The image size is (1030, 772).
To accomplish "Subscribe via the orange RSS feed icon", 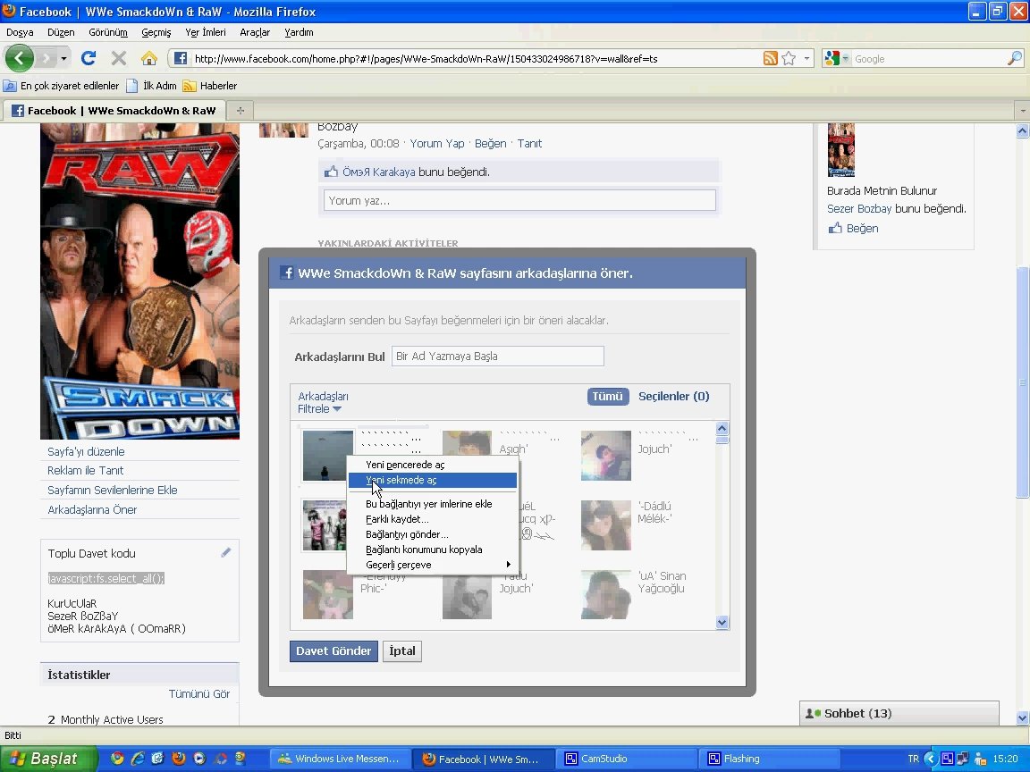I will coord(771,58).
